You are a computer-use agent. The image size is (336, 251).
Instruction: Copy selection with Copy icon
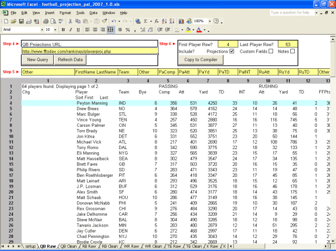pos(78,21)
